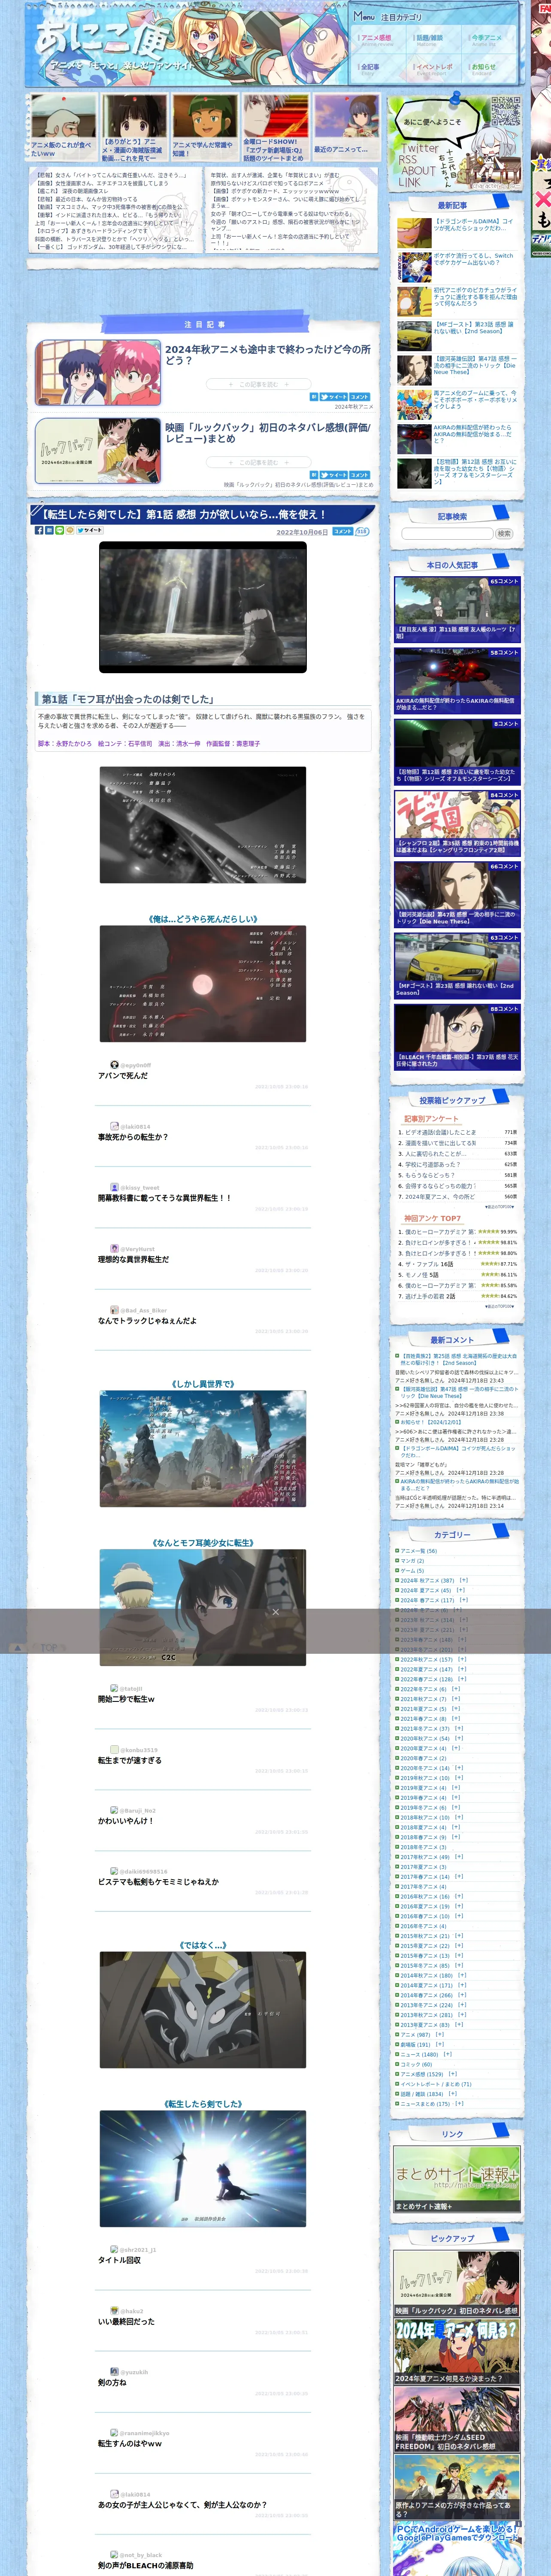Open category アニメ一覧 (56)

418,1551
